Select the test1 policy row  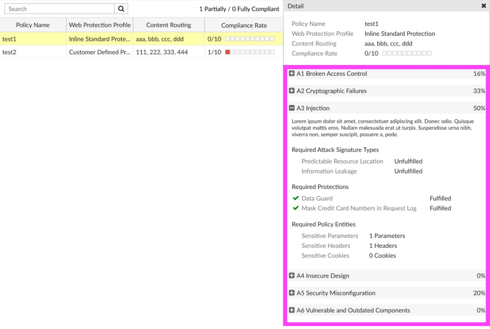click(x=142, y=39)
